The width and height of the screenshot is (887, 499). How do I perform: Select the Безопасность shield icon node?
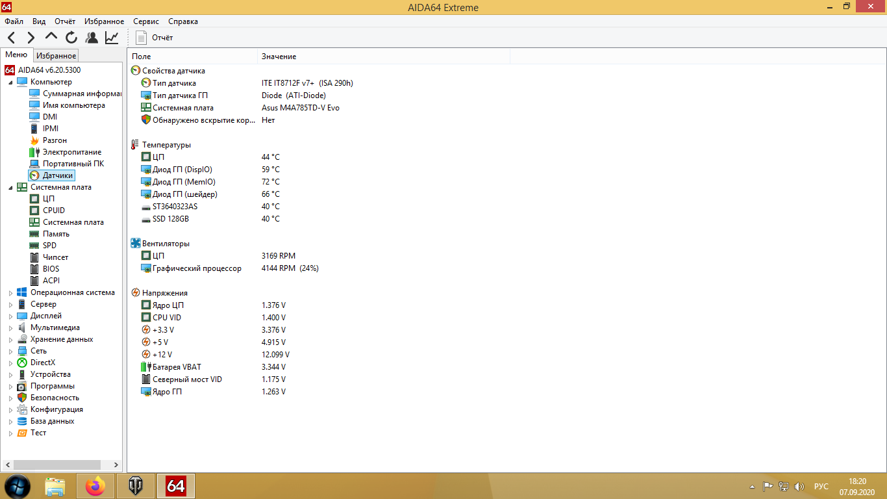tap(22, 398)
